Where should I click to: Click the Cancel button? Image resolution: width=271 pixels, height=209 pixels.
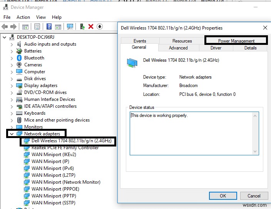point(254,196)
